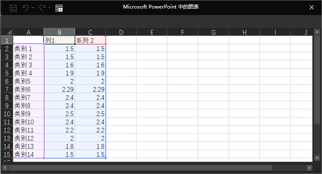
Task: Click the blue range handle below column C data
Action: tap(106, 158)
